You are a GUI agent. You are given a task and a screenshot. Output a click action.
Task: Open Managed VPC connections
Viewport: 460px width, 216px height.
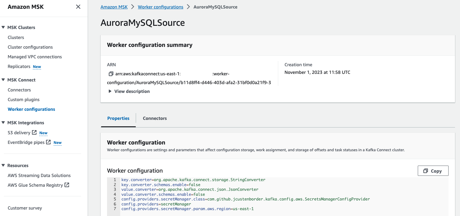35,57
